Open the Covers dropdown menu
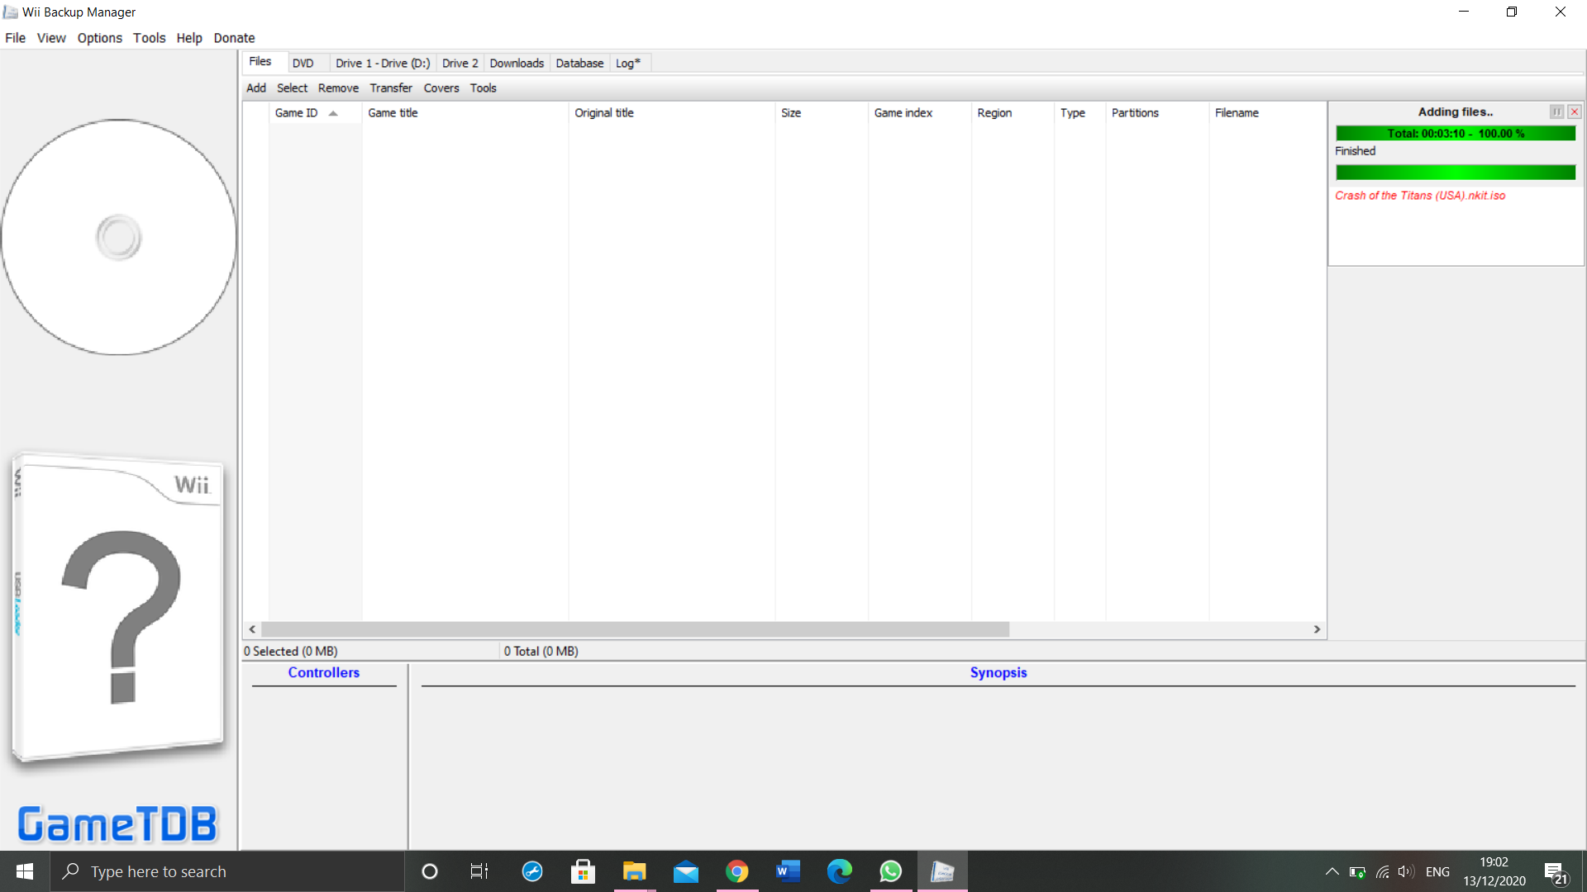Viewport: 1587px width, 892px height. pyautogui.click(x=441, y=88)
